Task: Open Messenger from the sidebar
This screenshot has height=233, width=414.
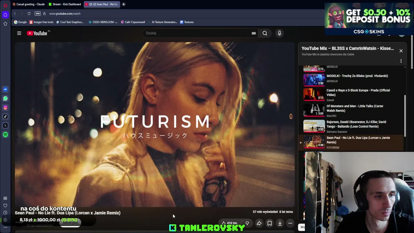Action: 5,89
